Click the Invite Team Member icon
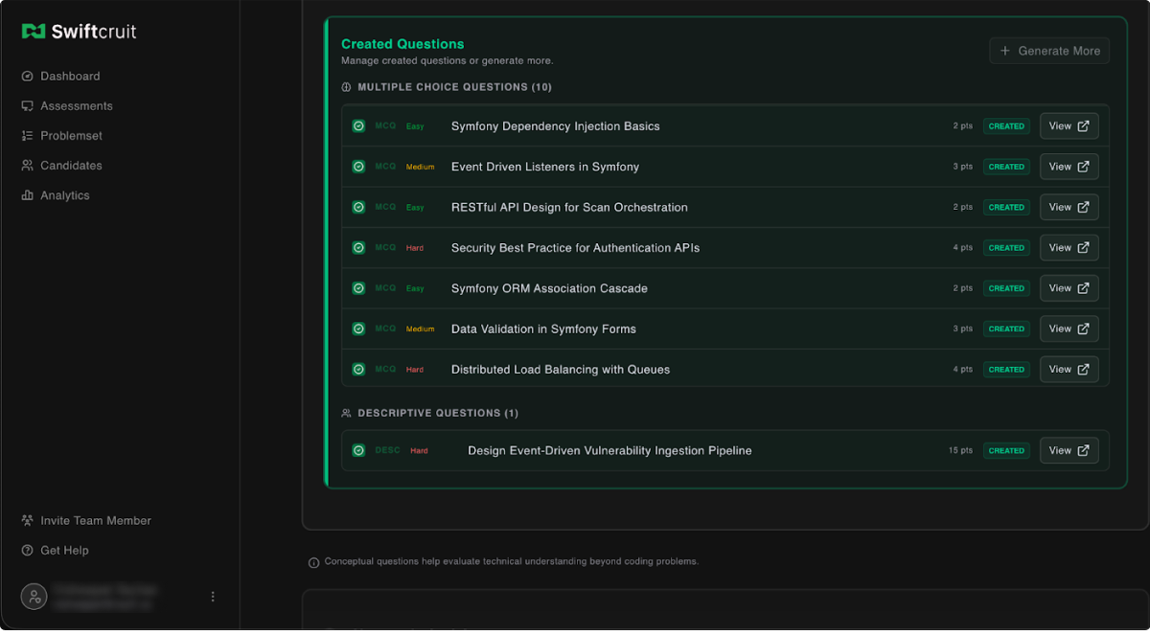The image size is (1150, 635). point(28,521)
